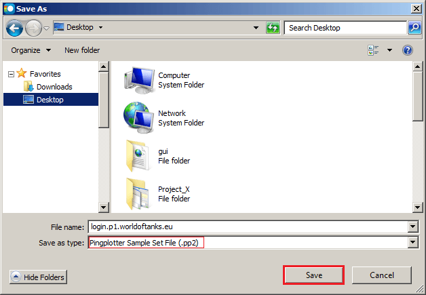Click the Back navigation arrow button

(x=15, y=28)
